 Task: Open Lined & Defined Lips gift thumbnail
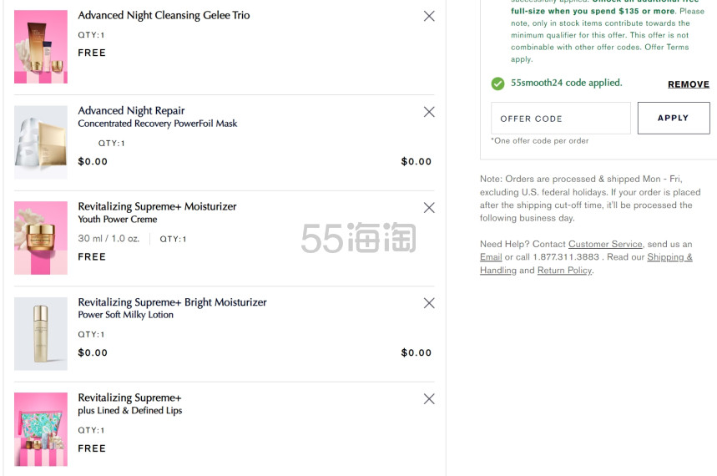tap(41, 429)
